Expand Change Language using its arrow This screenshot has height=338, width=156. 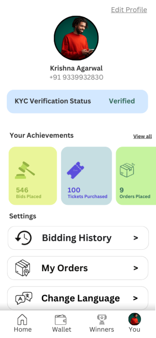tap(135, 298)
